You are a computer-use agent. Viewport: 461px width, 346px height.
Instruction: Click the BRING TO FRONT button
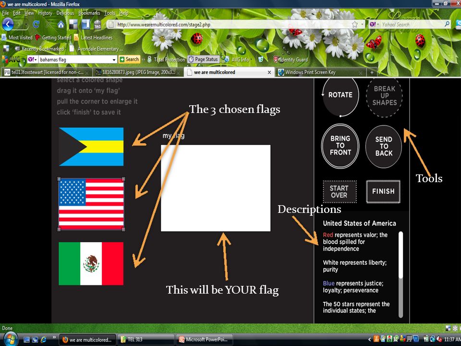tap(340, 146)
